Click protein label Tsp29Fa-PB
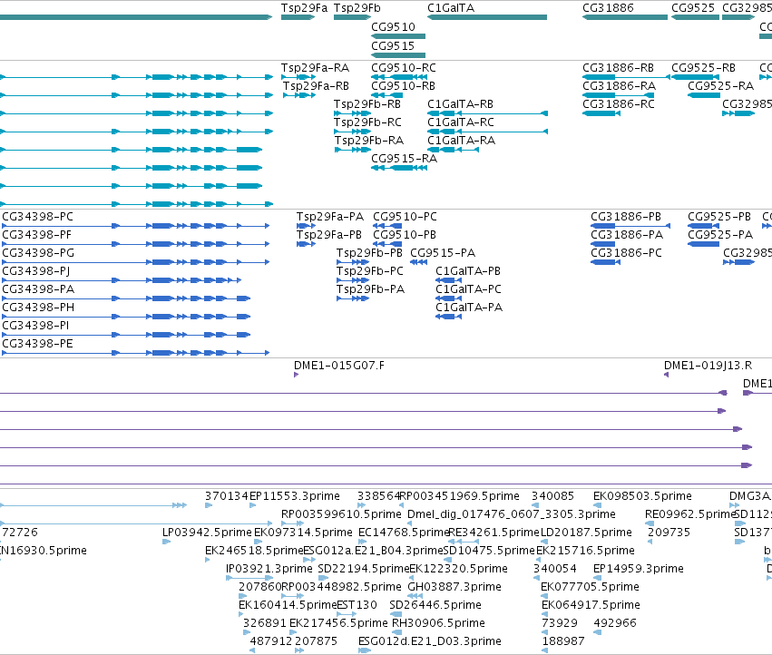772x655 pixels. [x=329, y=235]
